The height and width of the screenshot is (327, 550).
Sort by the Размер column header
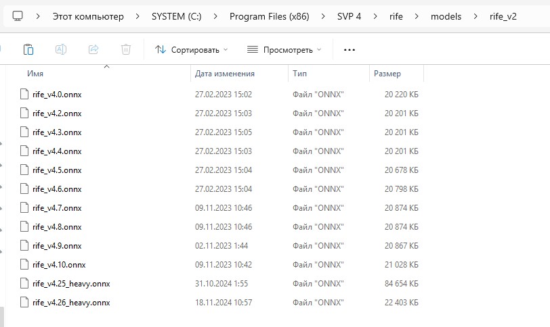387,73
